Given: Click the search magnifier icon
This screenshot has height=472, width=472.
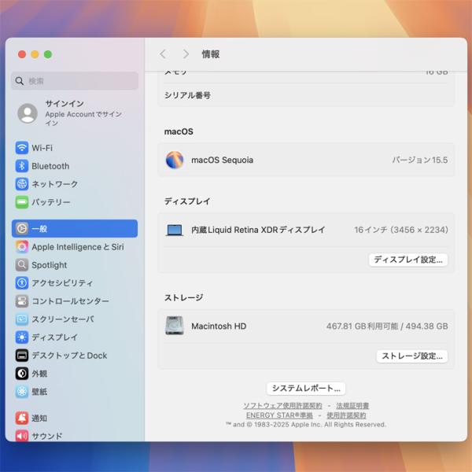Looking at the screenshot, I should (20, 81).
